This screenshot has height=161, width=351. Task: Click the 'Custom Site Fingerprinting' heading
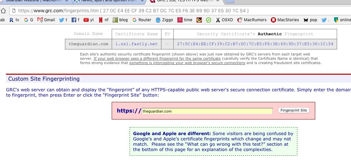click(x=44, y=79)
